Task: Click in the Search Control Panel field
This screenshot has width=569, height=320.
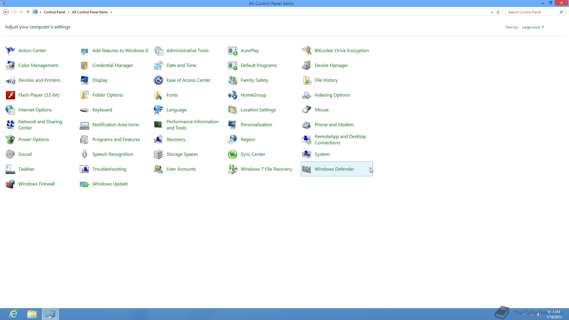Action: (532, 12)
